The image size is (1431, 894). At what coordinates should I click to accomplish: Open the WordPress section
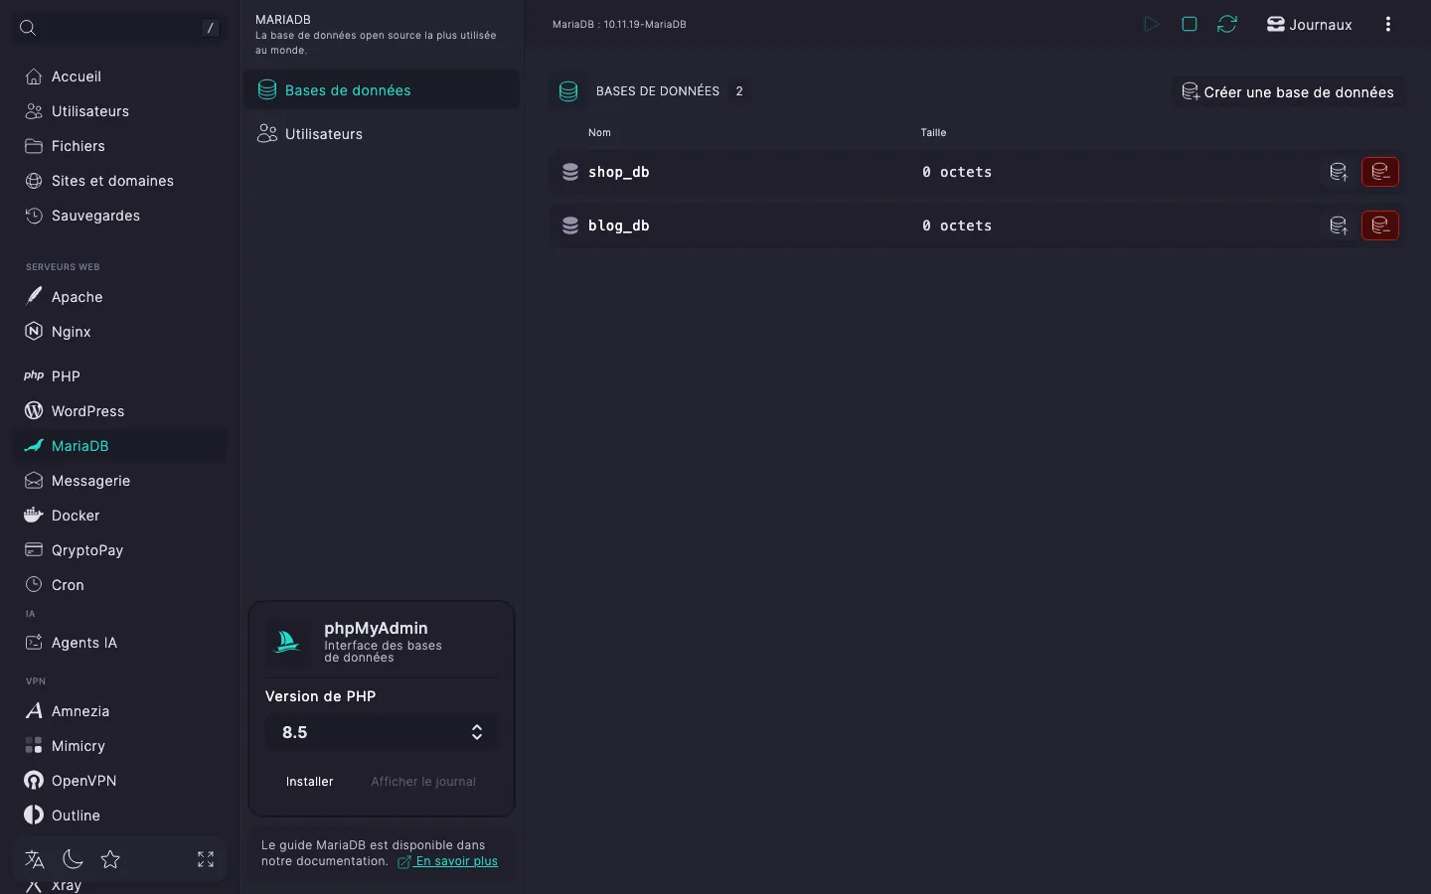[x=119, y=411]
